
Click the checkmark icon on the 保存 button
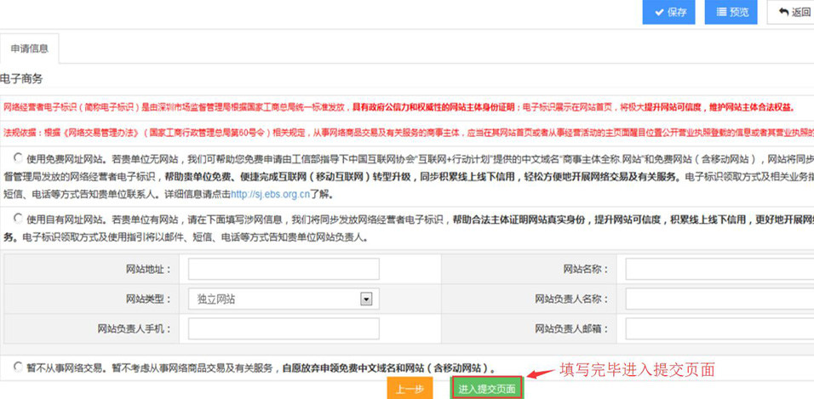coord(657,13)
